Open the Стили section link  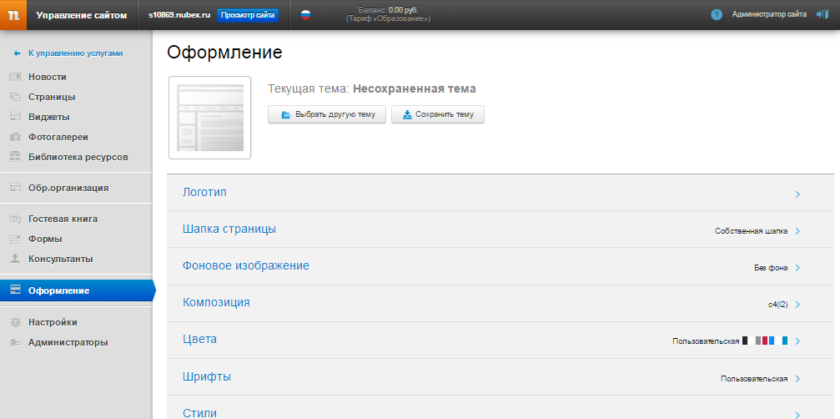tap(200, 413)
